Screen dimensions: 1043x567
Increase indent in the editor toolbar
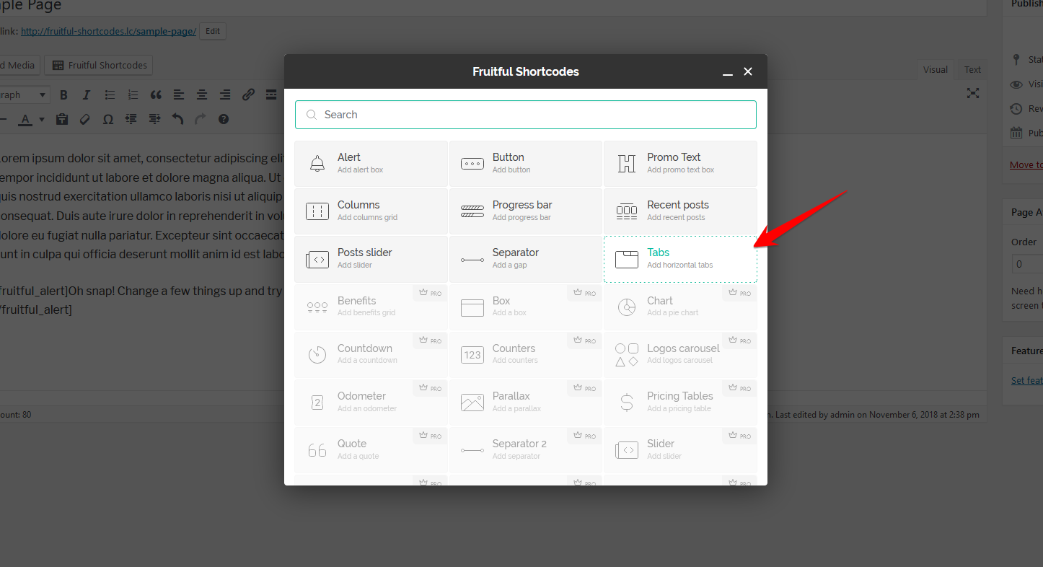[154, 119]
